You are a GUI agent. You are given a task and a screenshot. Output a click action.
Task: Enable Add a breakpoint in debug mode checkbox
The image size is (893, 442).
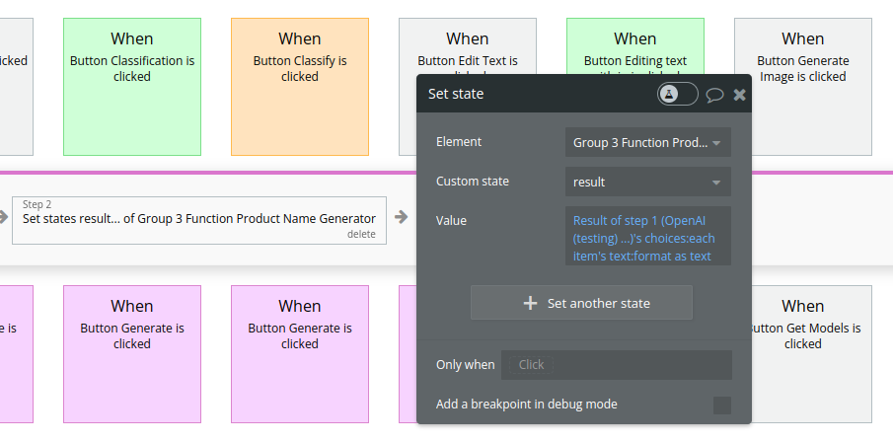pos(722,405)
